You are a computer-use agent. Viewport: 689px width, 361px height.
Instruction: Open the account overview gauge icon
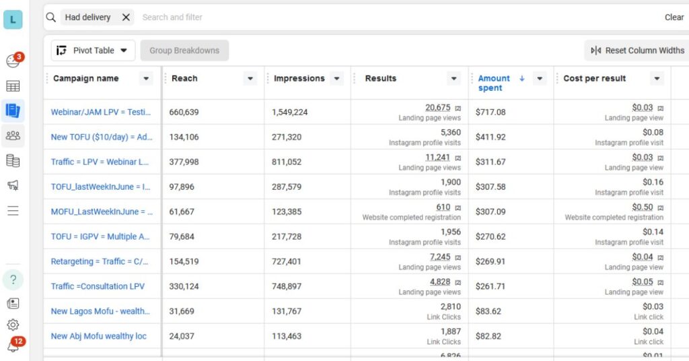coord(13,61)
